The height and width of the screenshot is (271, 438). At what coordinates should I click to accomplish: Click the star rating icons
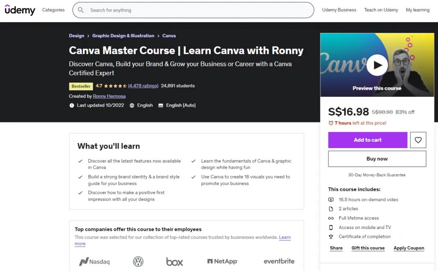[115, 86]
